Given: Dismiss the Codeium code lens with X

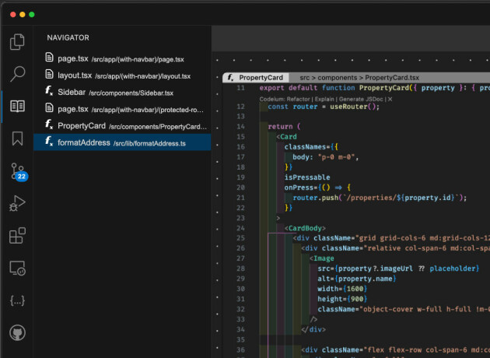Looking at the screenshot, I should pos(390,99).
